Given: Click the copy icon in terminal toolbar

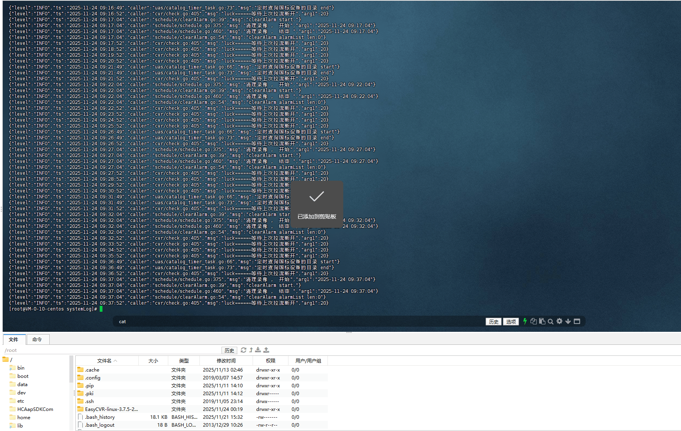Looking at the screenshot, I should pyautogui.click(x=534, y=322).
